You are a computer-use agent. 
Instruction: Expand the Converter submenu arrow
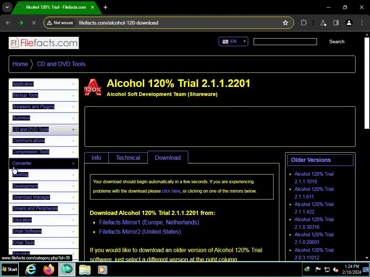point(74,163)
